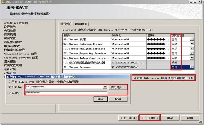Click the SQL Server setup title bar icon
Viewport: 204px width, 125px height.
click(3, 2)
